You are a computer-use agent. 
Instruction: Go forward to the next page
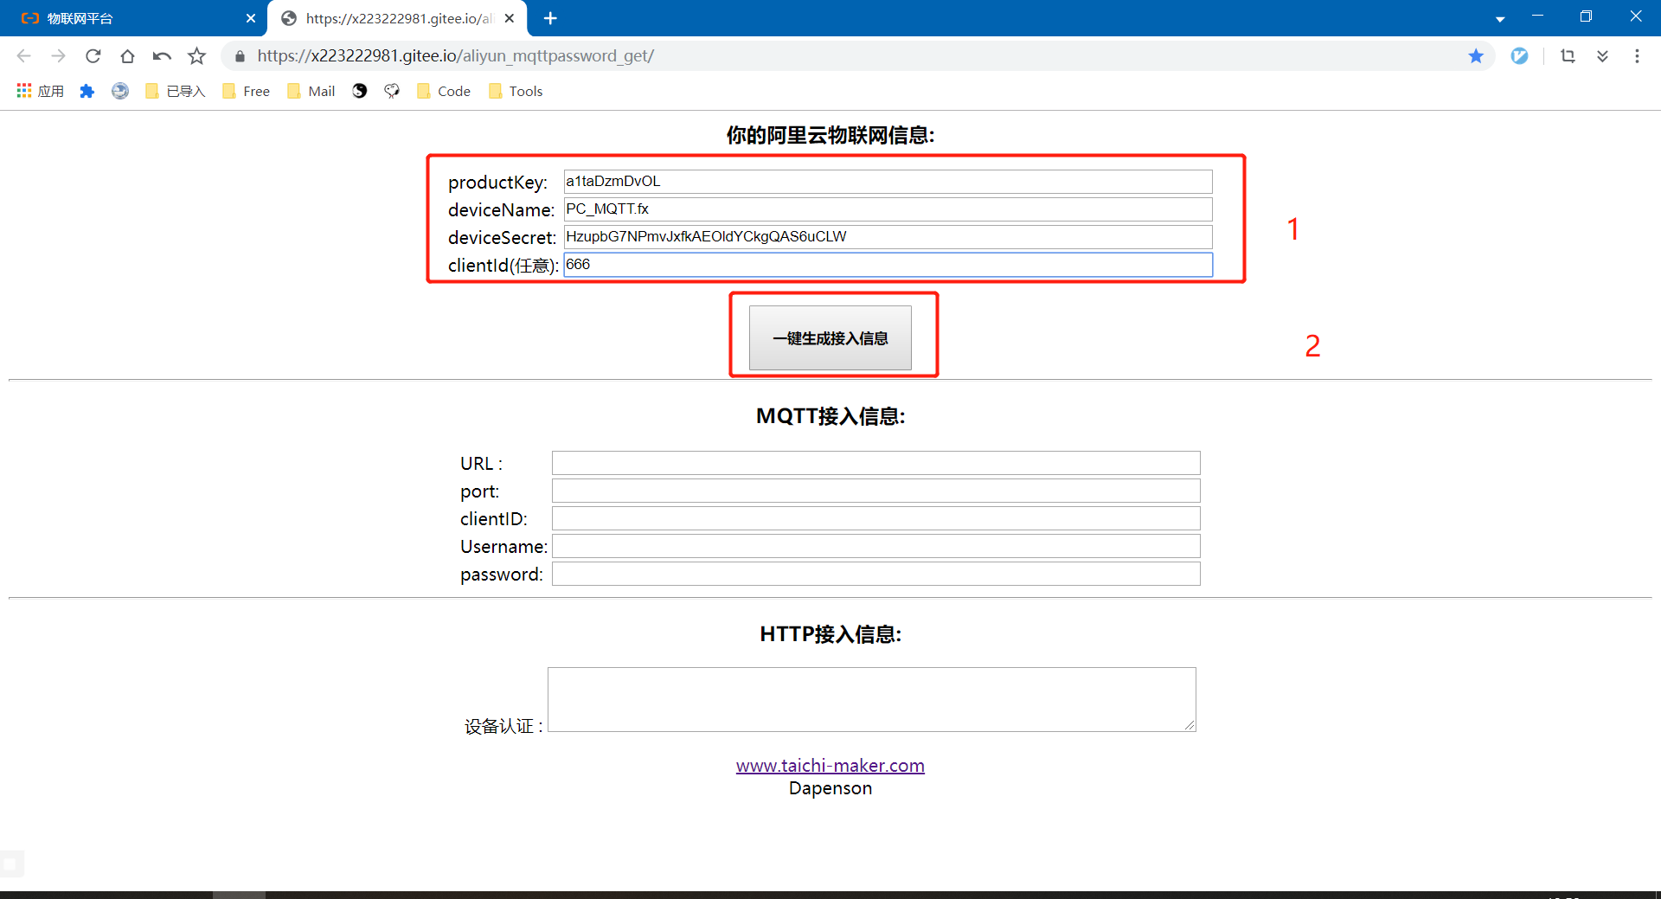(58, 56)
